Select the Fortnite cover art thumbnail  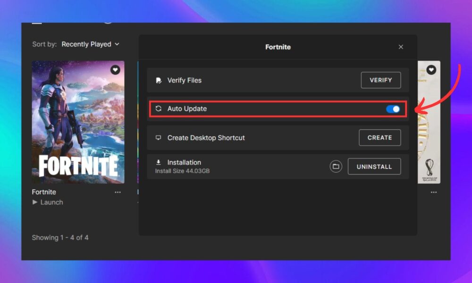(78, 122)
